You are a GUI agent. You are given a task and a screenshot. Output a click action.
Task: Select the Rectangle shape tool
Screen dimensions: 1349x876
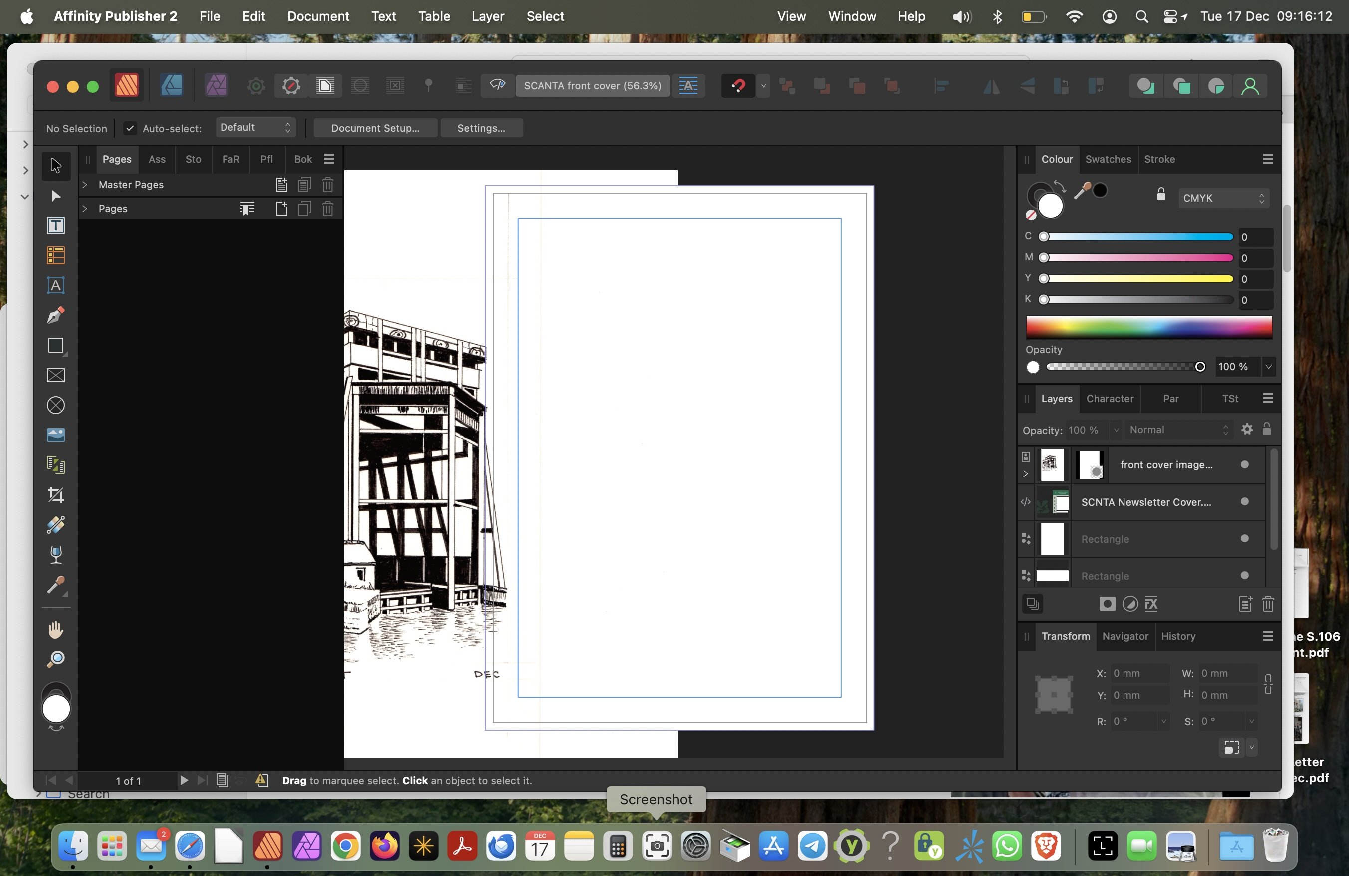[x=55, y=345]
